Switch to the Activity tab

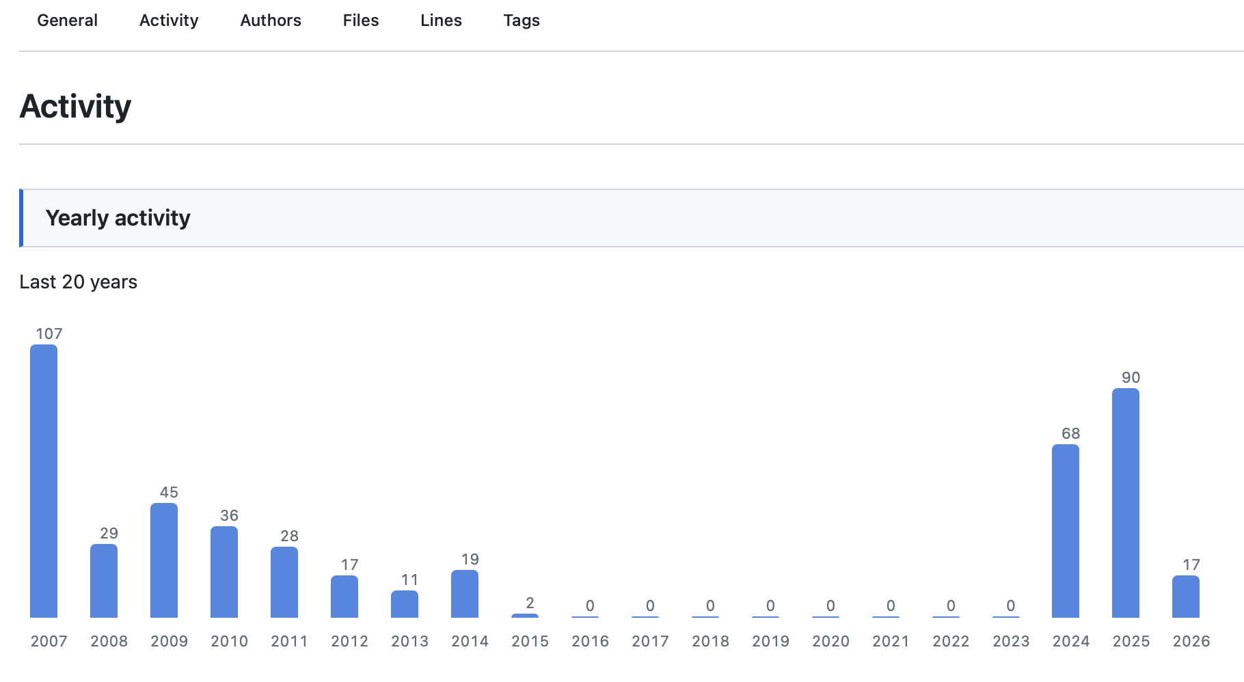coord(168,21)
